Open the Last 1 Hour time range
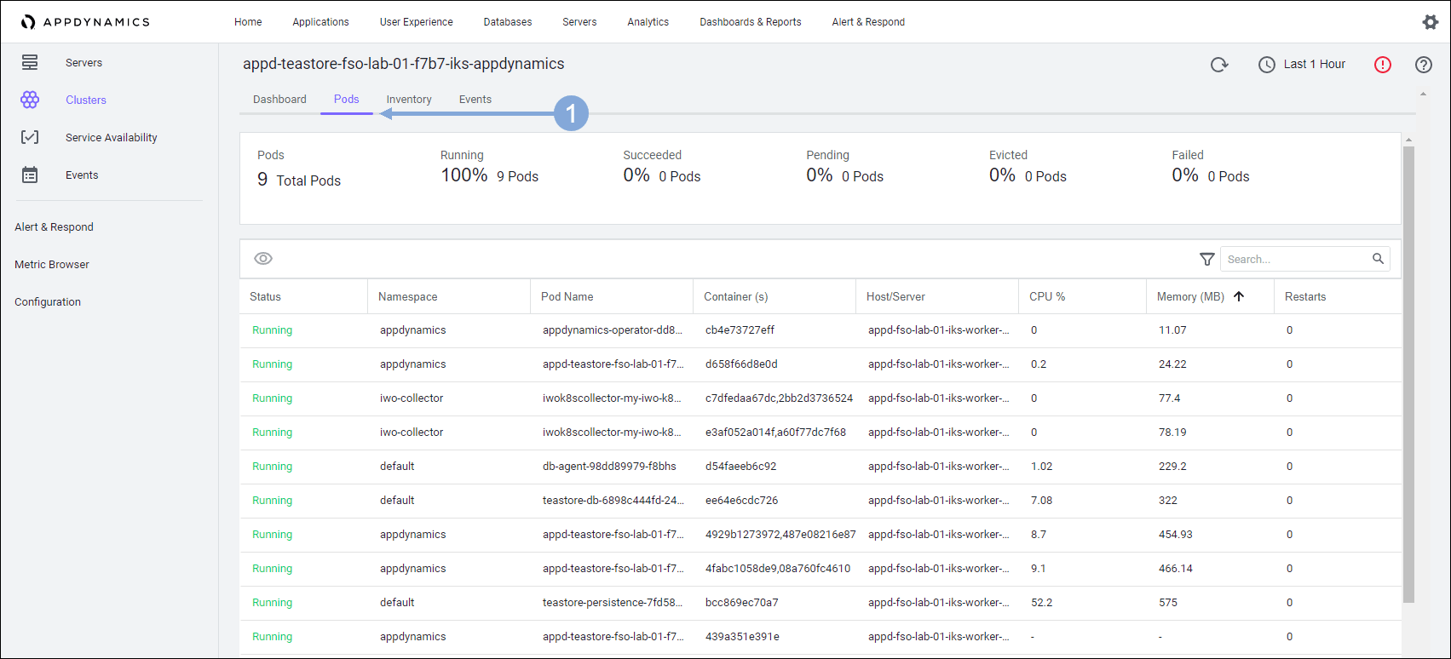1451x659 pixels. [1302, 65]
